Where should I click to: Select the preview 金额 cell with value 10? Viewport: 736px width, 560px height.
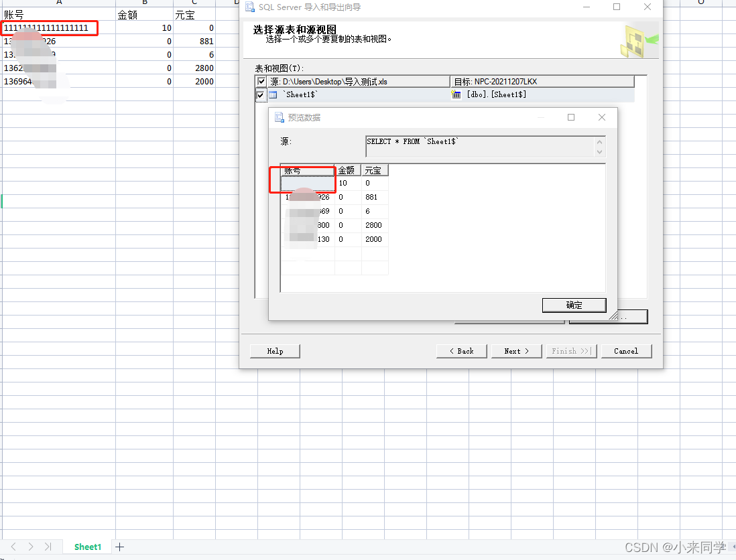(x=348, y=184)
